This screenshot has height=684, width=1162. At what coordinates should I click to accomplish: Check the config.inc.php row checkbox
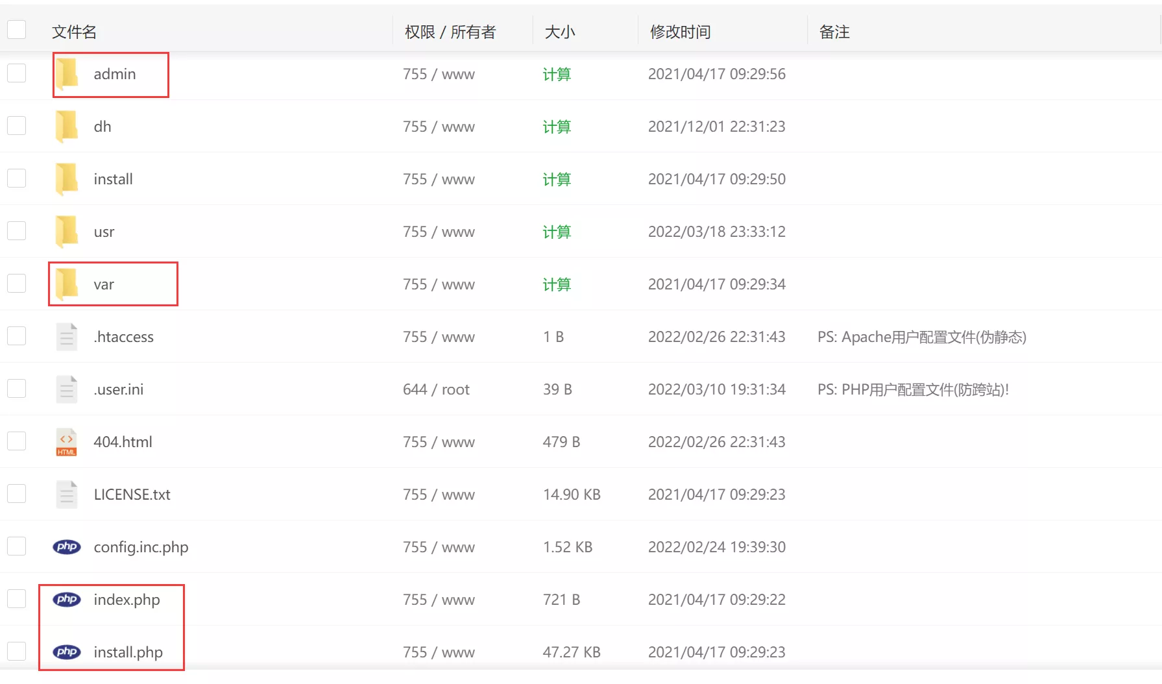point(16,546)
